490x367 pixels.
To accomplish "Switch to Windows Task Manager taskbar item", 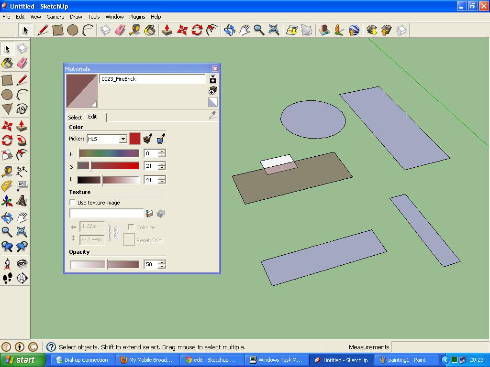I will (276, 360).
